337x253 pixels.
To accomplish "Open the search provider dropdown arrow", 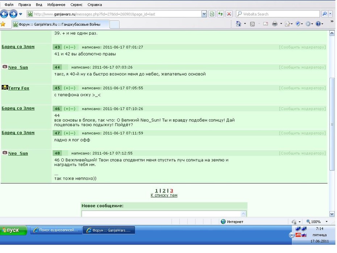I will (x=330, y=14).
